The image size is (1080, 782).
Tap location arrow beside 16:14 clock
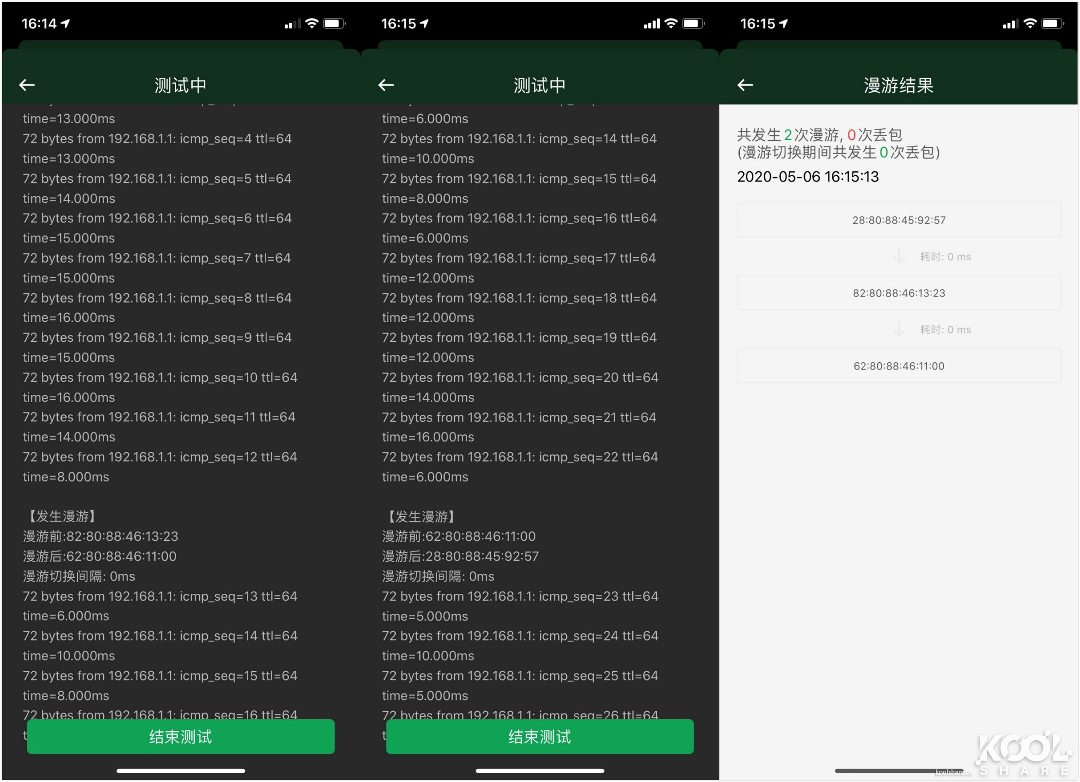point(66,23)
